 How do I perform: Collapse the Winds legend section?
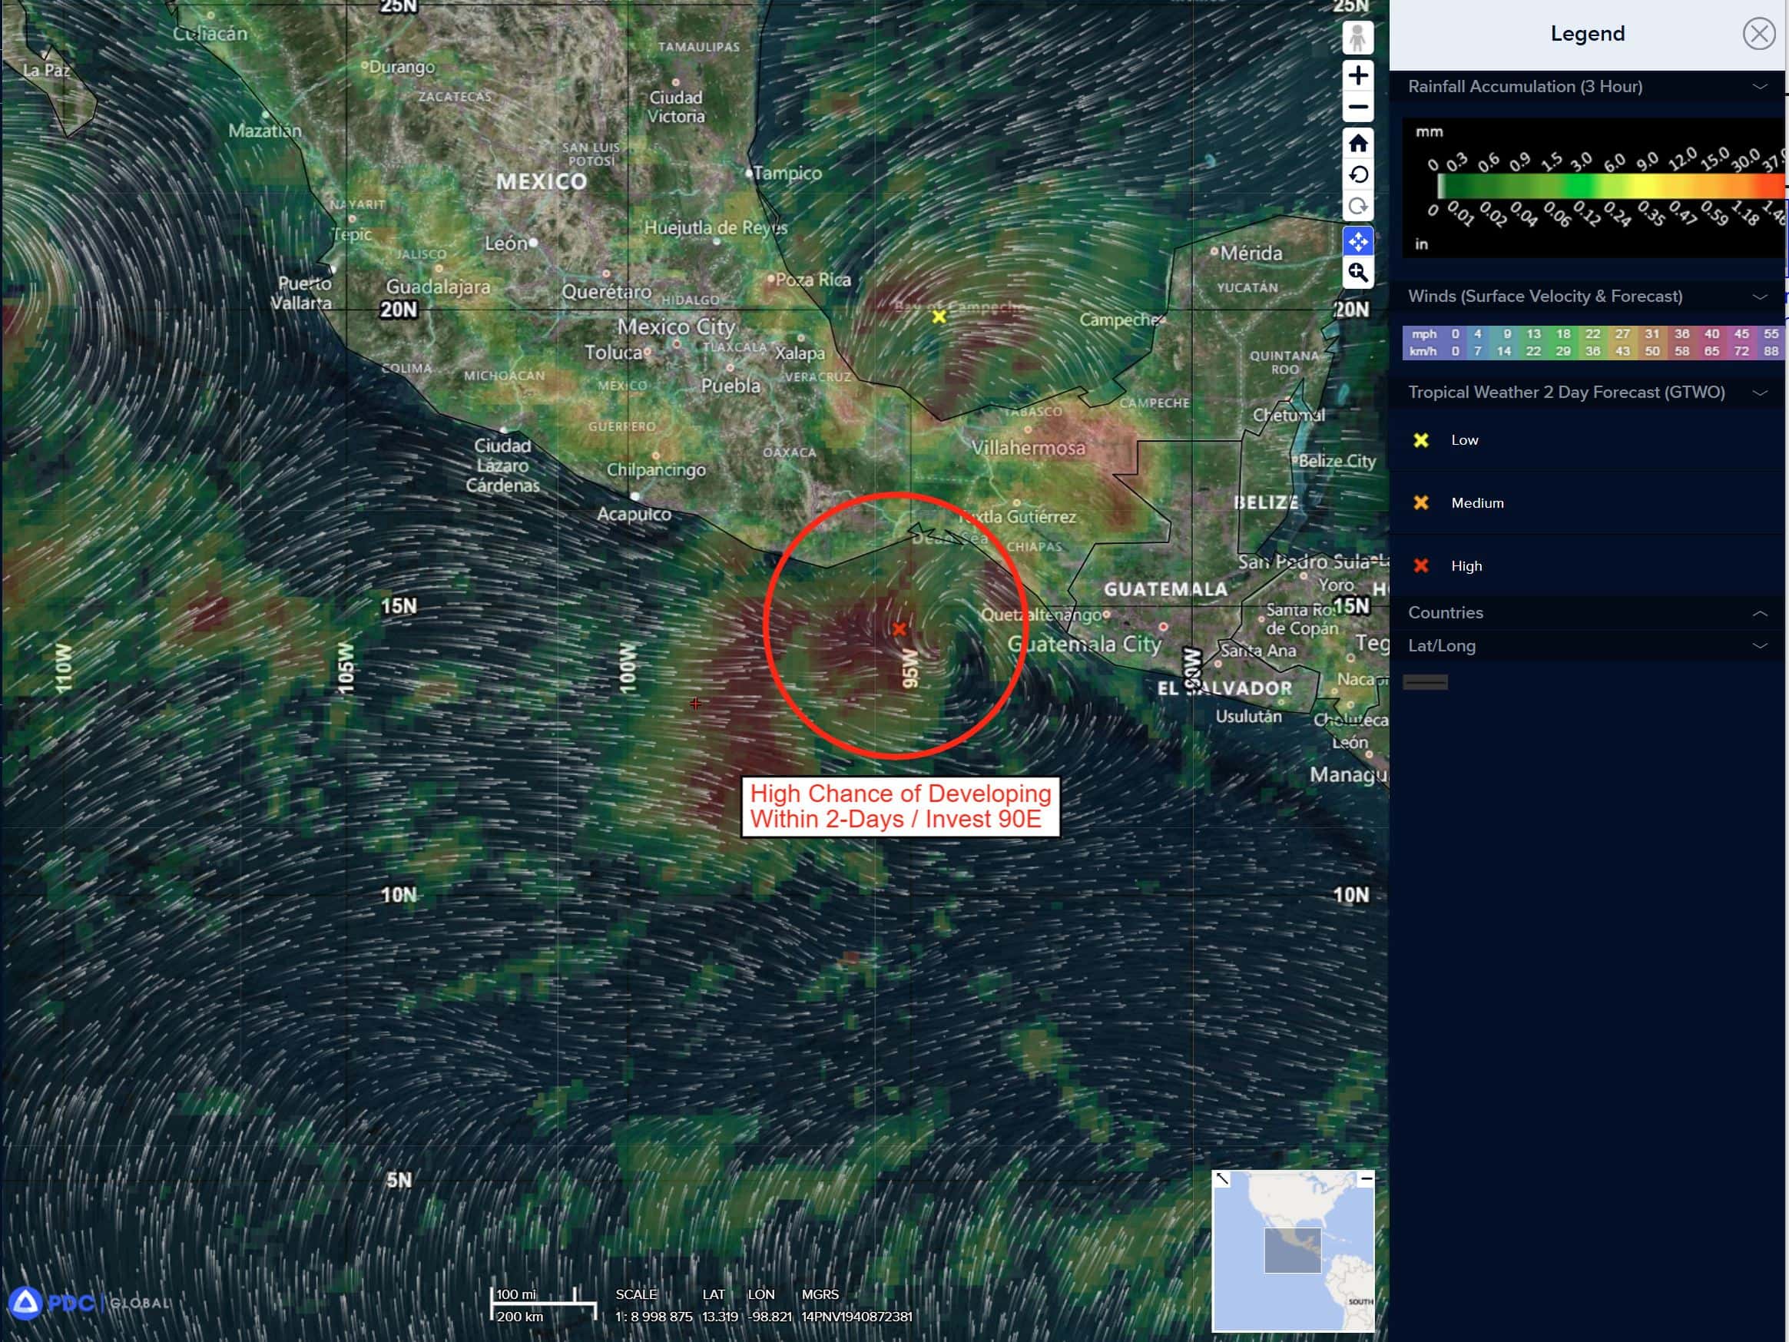coord(1759,297)
